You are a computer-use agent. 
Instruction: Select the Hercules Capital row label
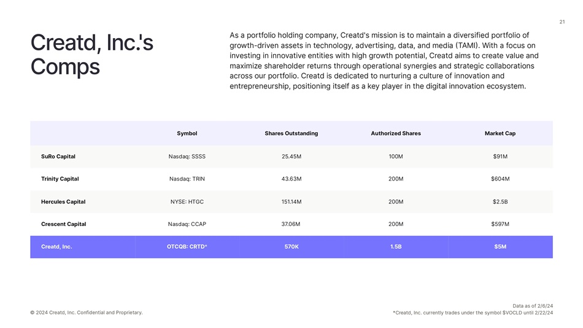click(x=63, y=201)
